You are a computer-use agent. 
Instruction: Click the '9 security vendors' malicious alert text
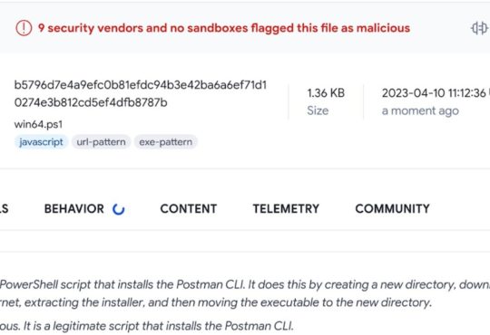[x=224, y=28]
